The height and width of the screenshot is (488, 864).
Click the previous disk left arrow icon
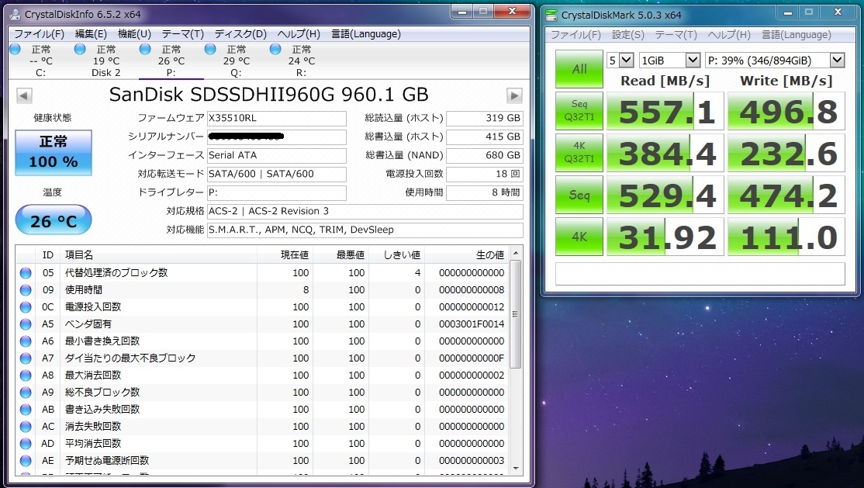click(24, 95)
